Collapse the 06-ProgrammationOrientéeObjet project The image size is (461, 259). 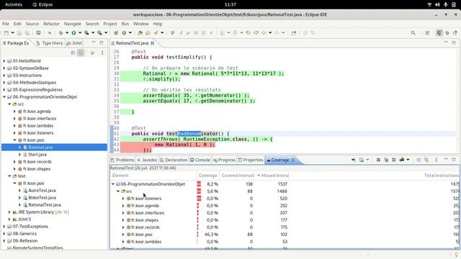[4, 97]
